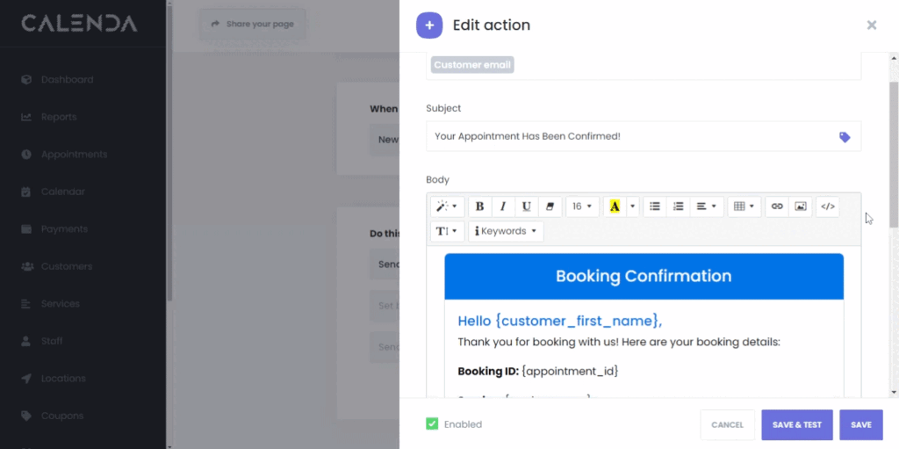Click the Payments card icon
Image resolution: width=899 pixels, height=449 pixels.
(25, 229)
